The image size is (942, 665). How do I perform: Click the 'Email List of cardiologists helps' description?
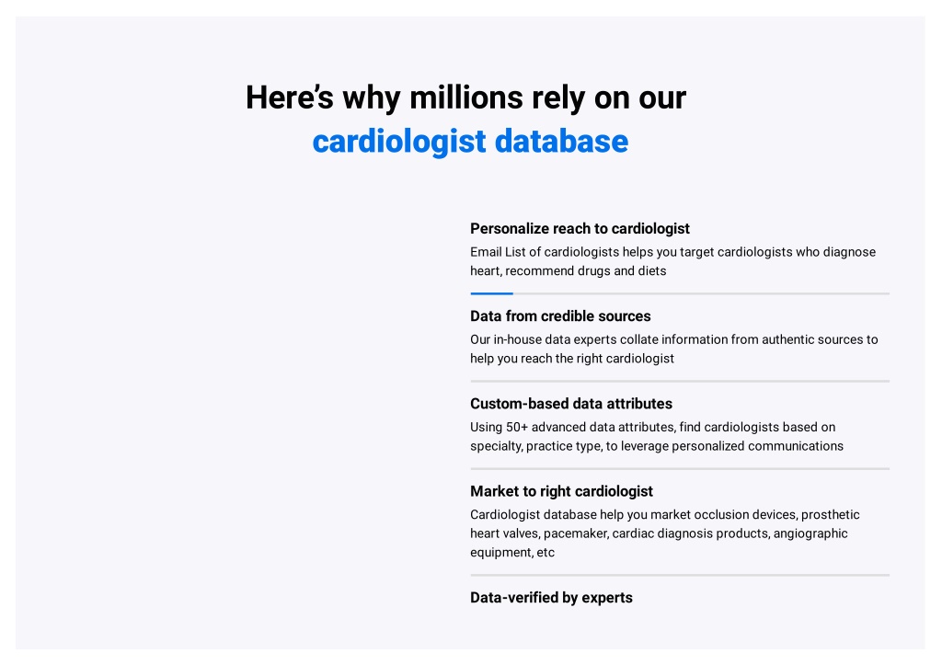click(672, 261)
